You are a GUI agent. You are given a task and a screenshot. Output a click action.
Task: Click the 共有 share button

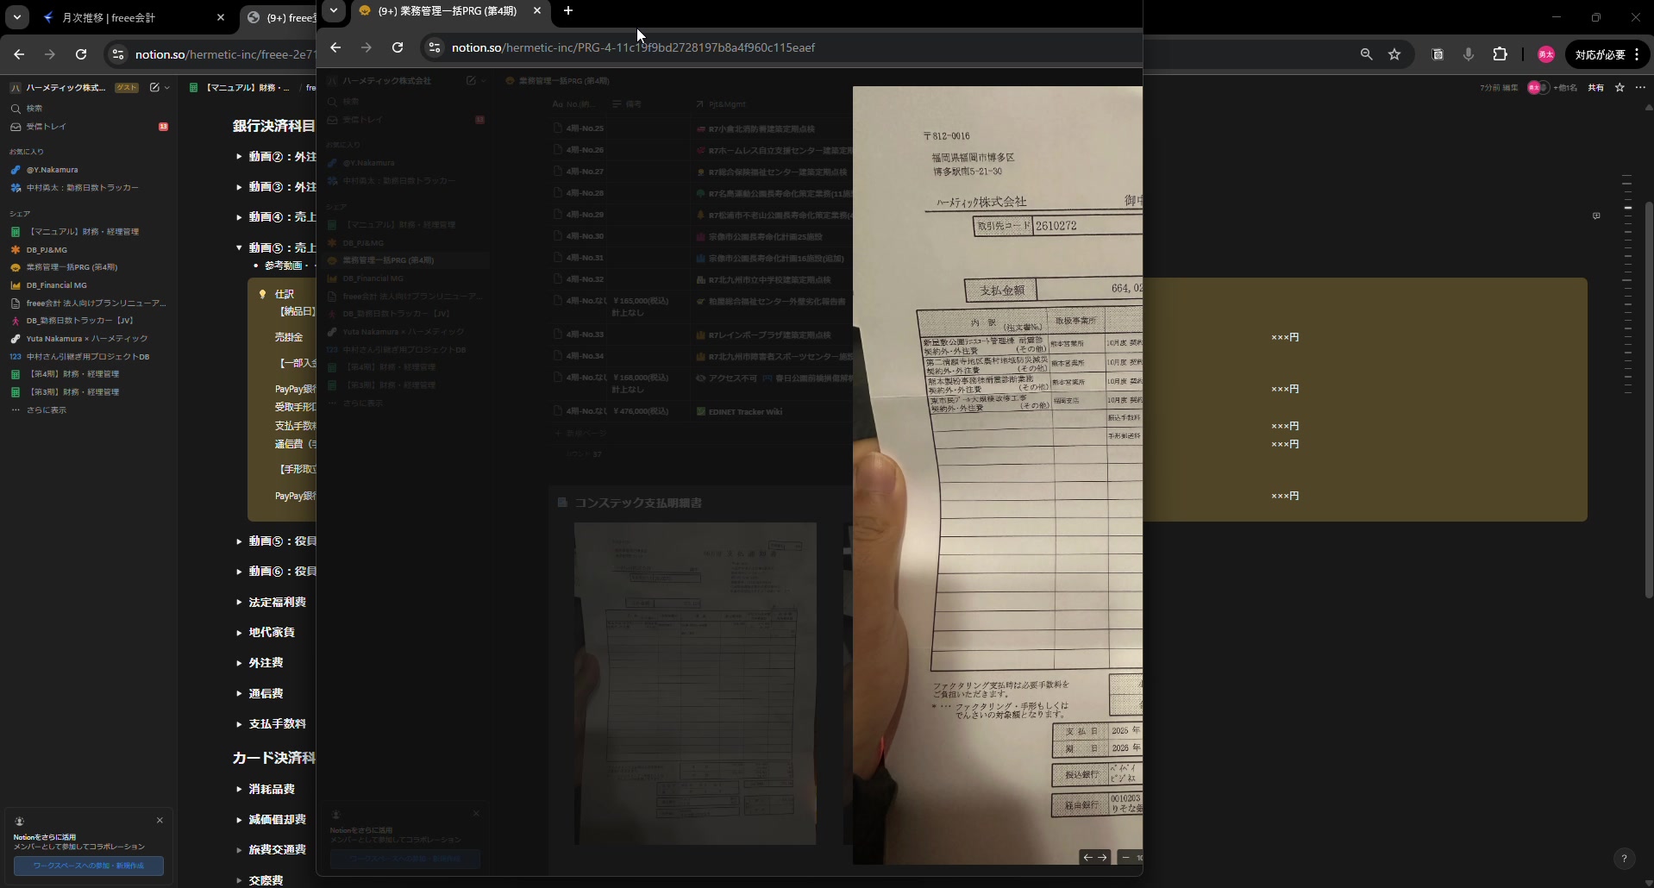tap(1595, 87)
